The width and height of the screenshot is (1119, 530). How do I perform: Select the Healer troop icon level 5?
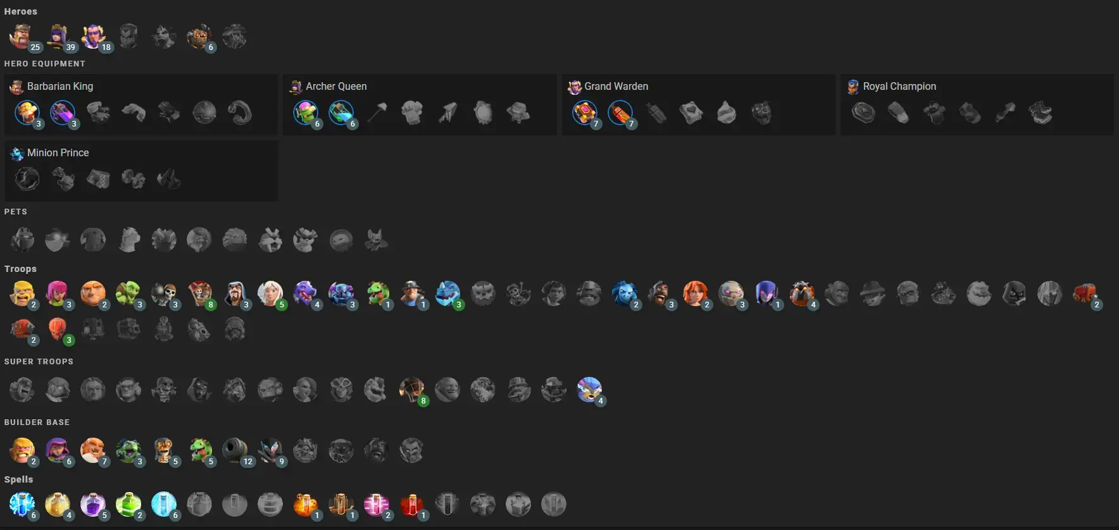tap(270, 293)
